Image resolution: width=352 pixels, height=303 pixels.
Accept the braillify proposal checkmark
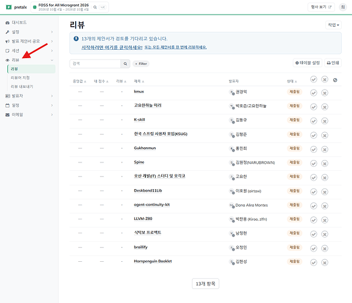coord(313,248)
